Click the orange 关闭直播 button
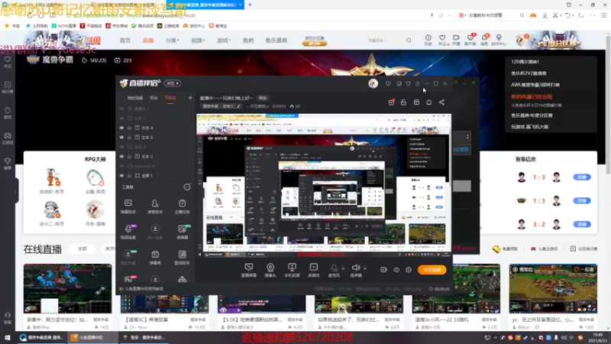Screen dimensions: 611x344 coord(432,270)
